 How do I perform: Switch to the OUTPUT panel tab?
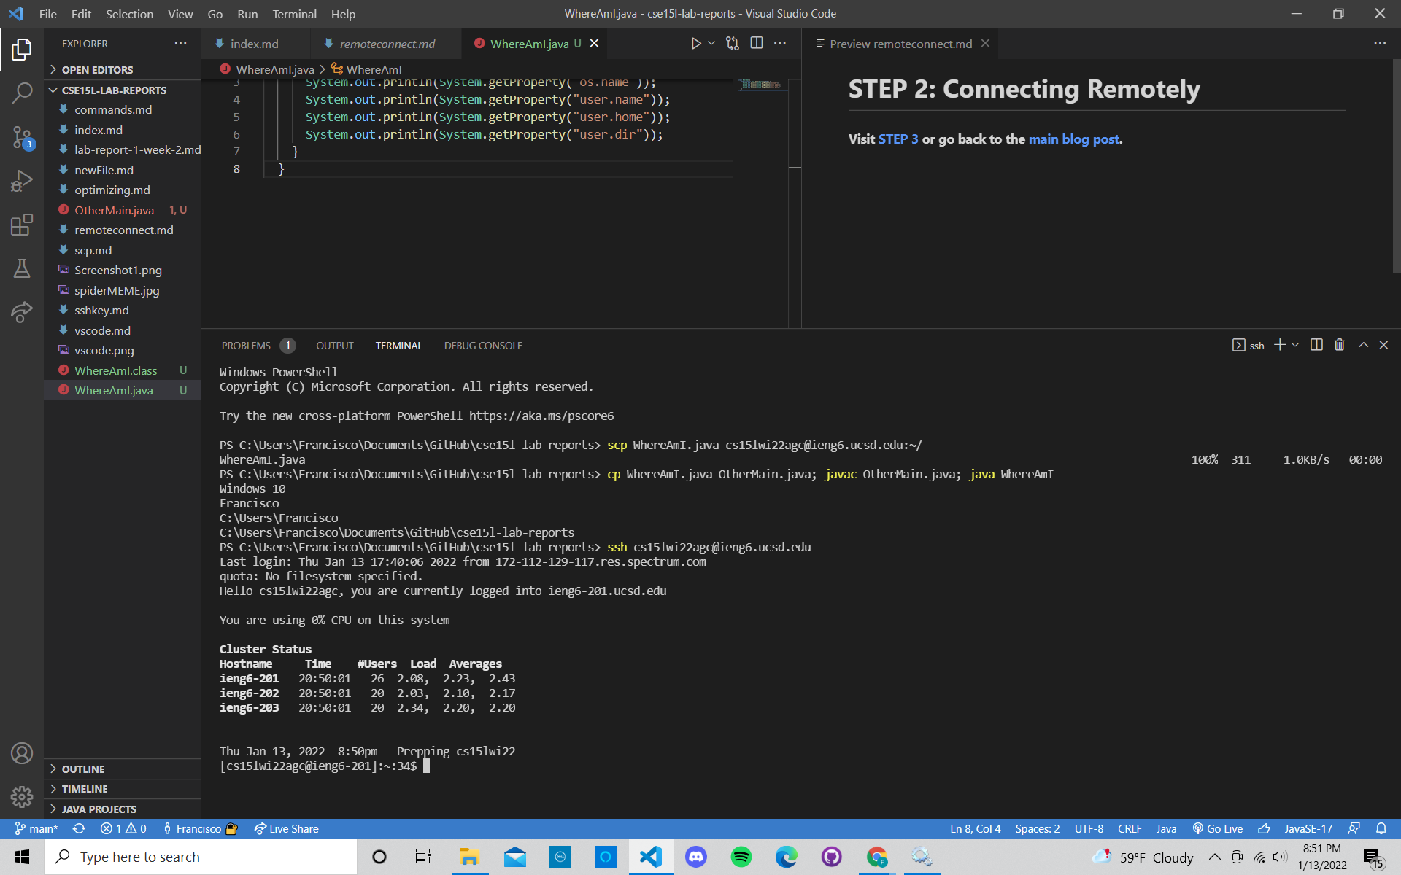tap(335, 346)
